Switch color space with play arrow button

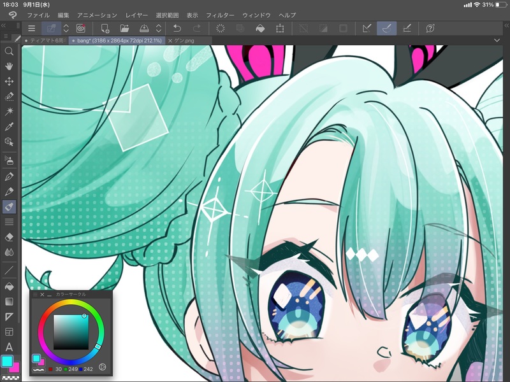pyautogui.click(x=103, y=367)
